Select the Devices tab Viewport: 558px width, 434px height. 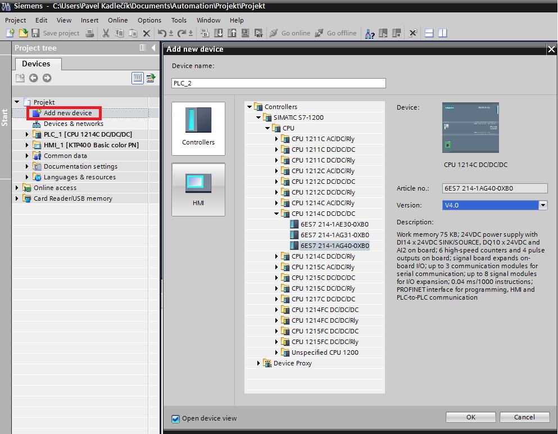(37, 64)
